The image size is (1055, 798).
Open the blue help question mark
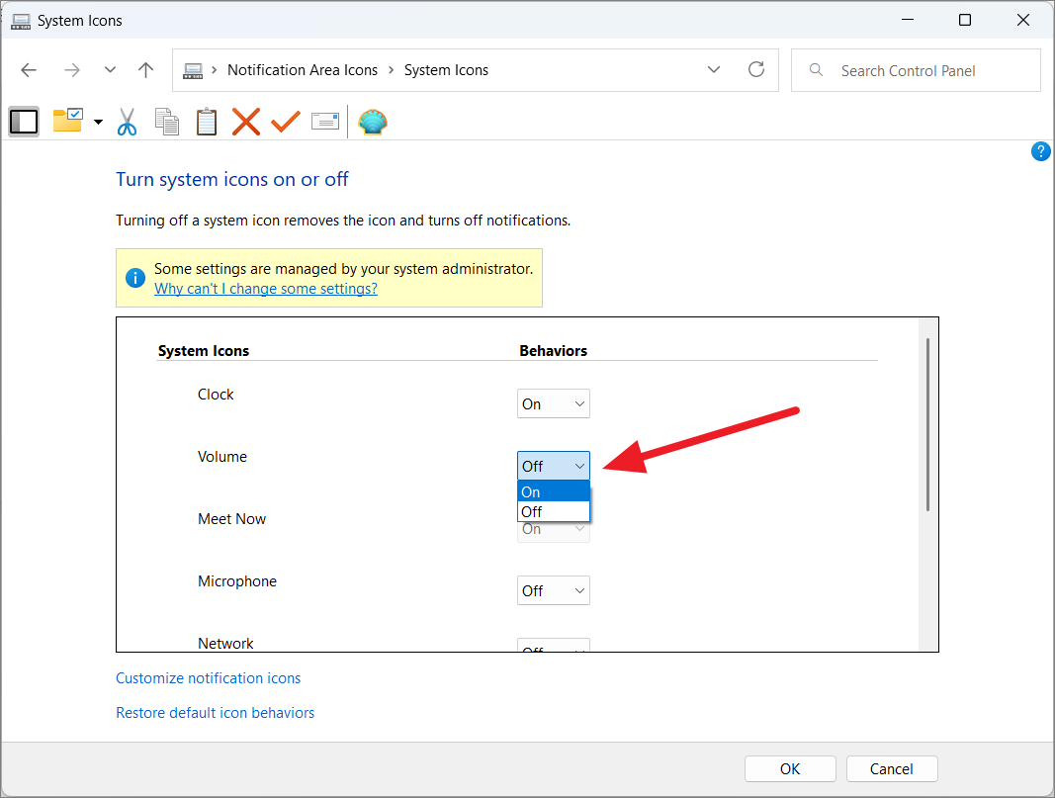coord(1040,151)
